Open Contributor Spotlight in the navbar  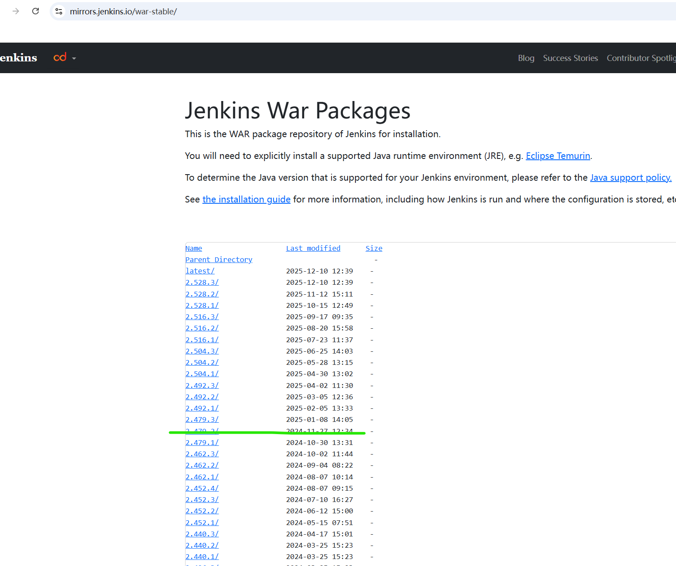[x=641, y=58]
